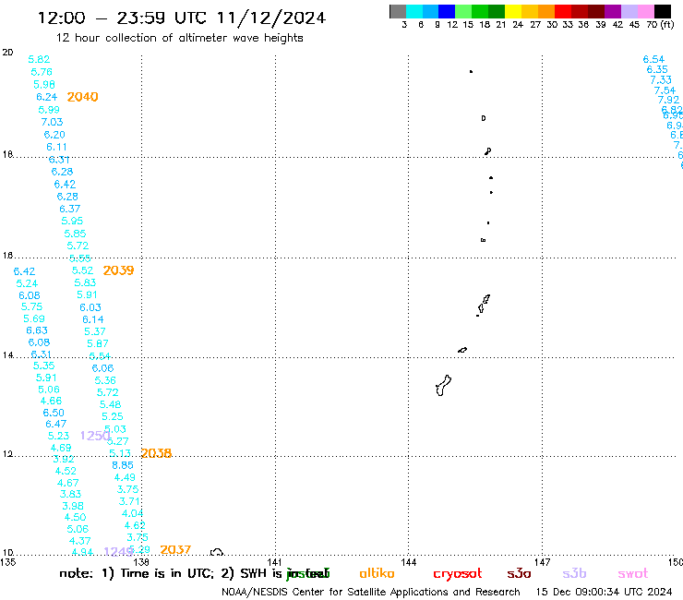Click the wave height value 7.33

661,80
